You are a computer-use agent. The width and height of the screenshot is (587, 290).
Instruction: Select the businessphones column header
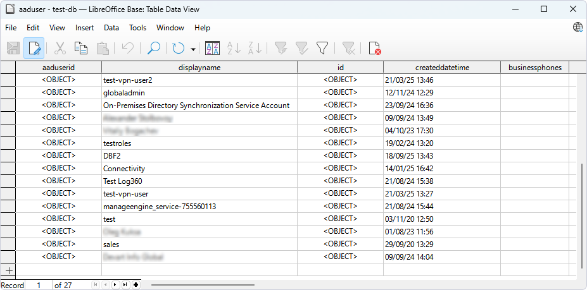pos(535,68)
